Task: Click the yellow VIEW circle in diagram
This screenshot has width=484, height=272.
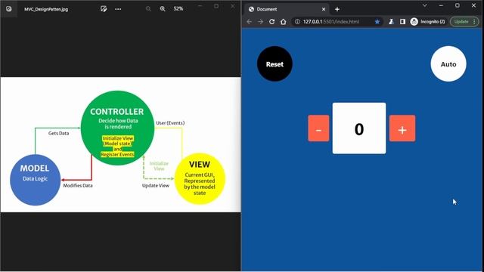Action: (200, 178)
